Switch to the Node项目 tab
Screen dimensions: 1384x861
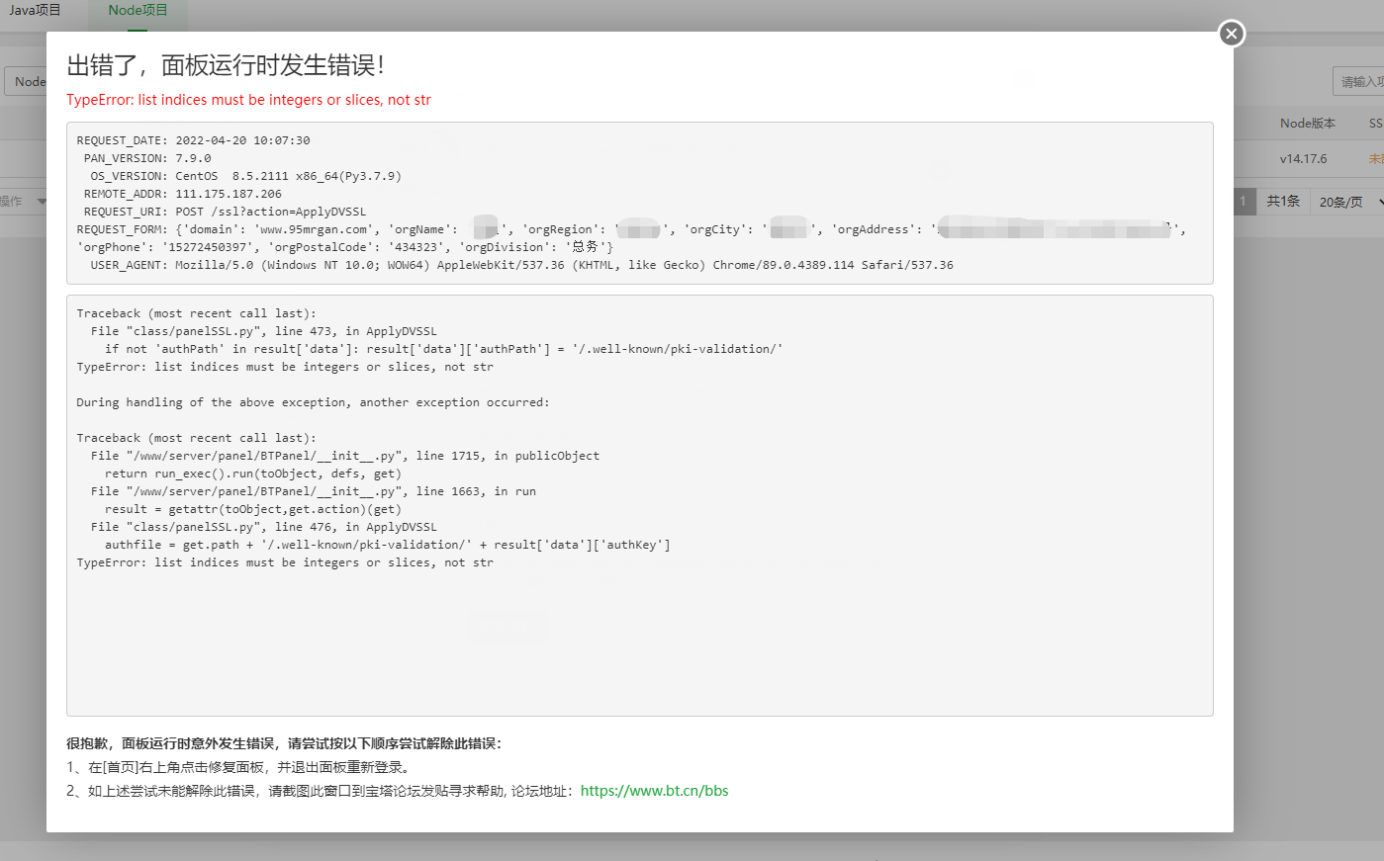[x=138, y=10]
